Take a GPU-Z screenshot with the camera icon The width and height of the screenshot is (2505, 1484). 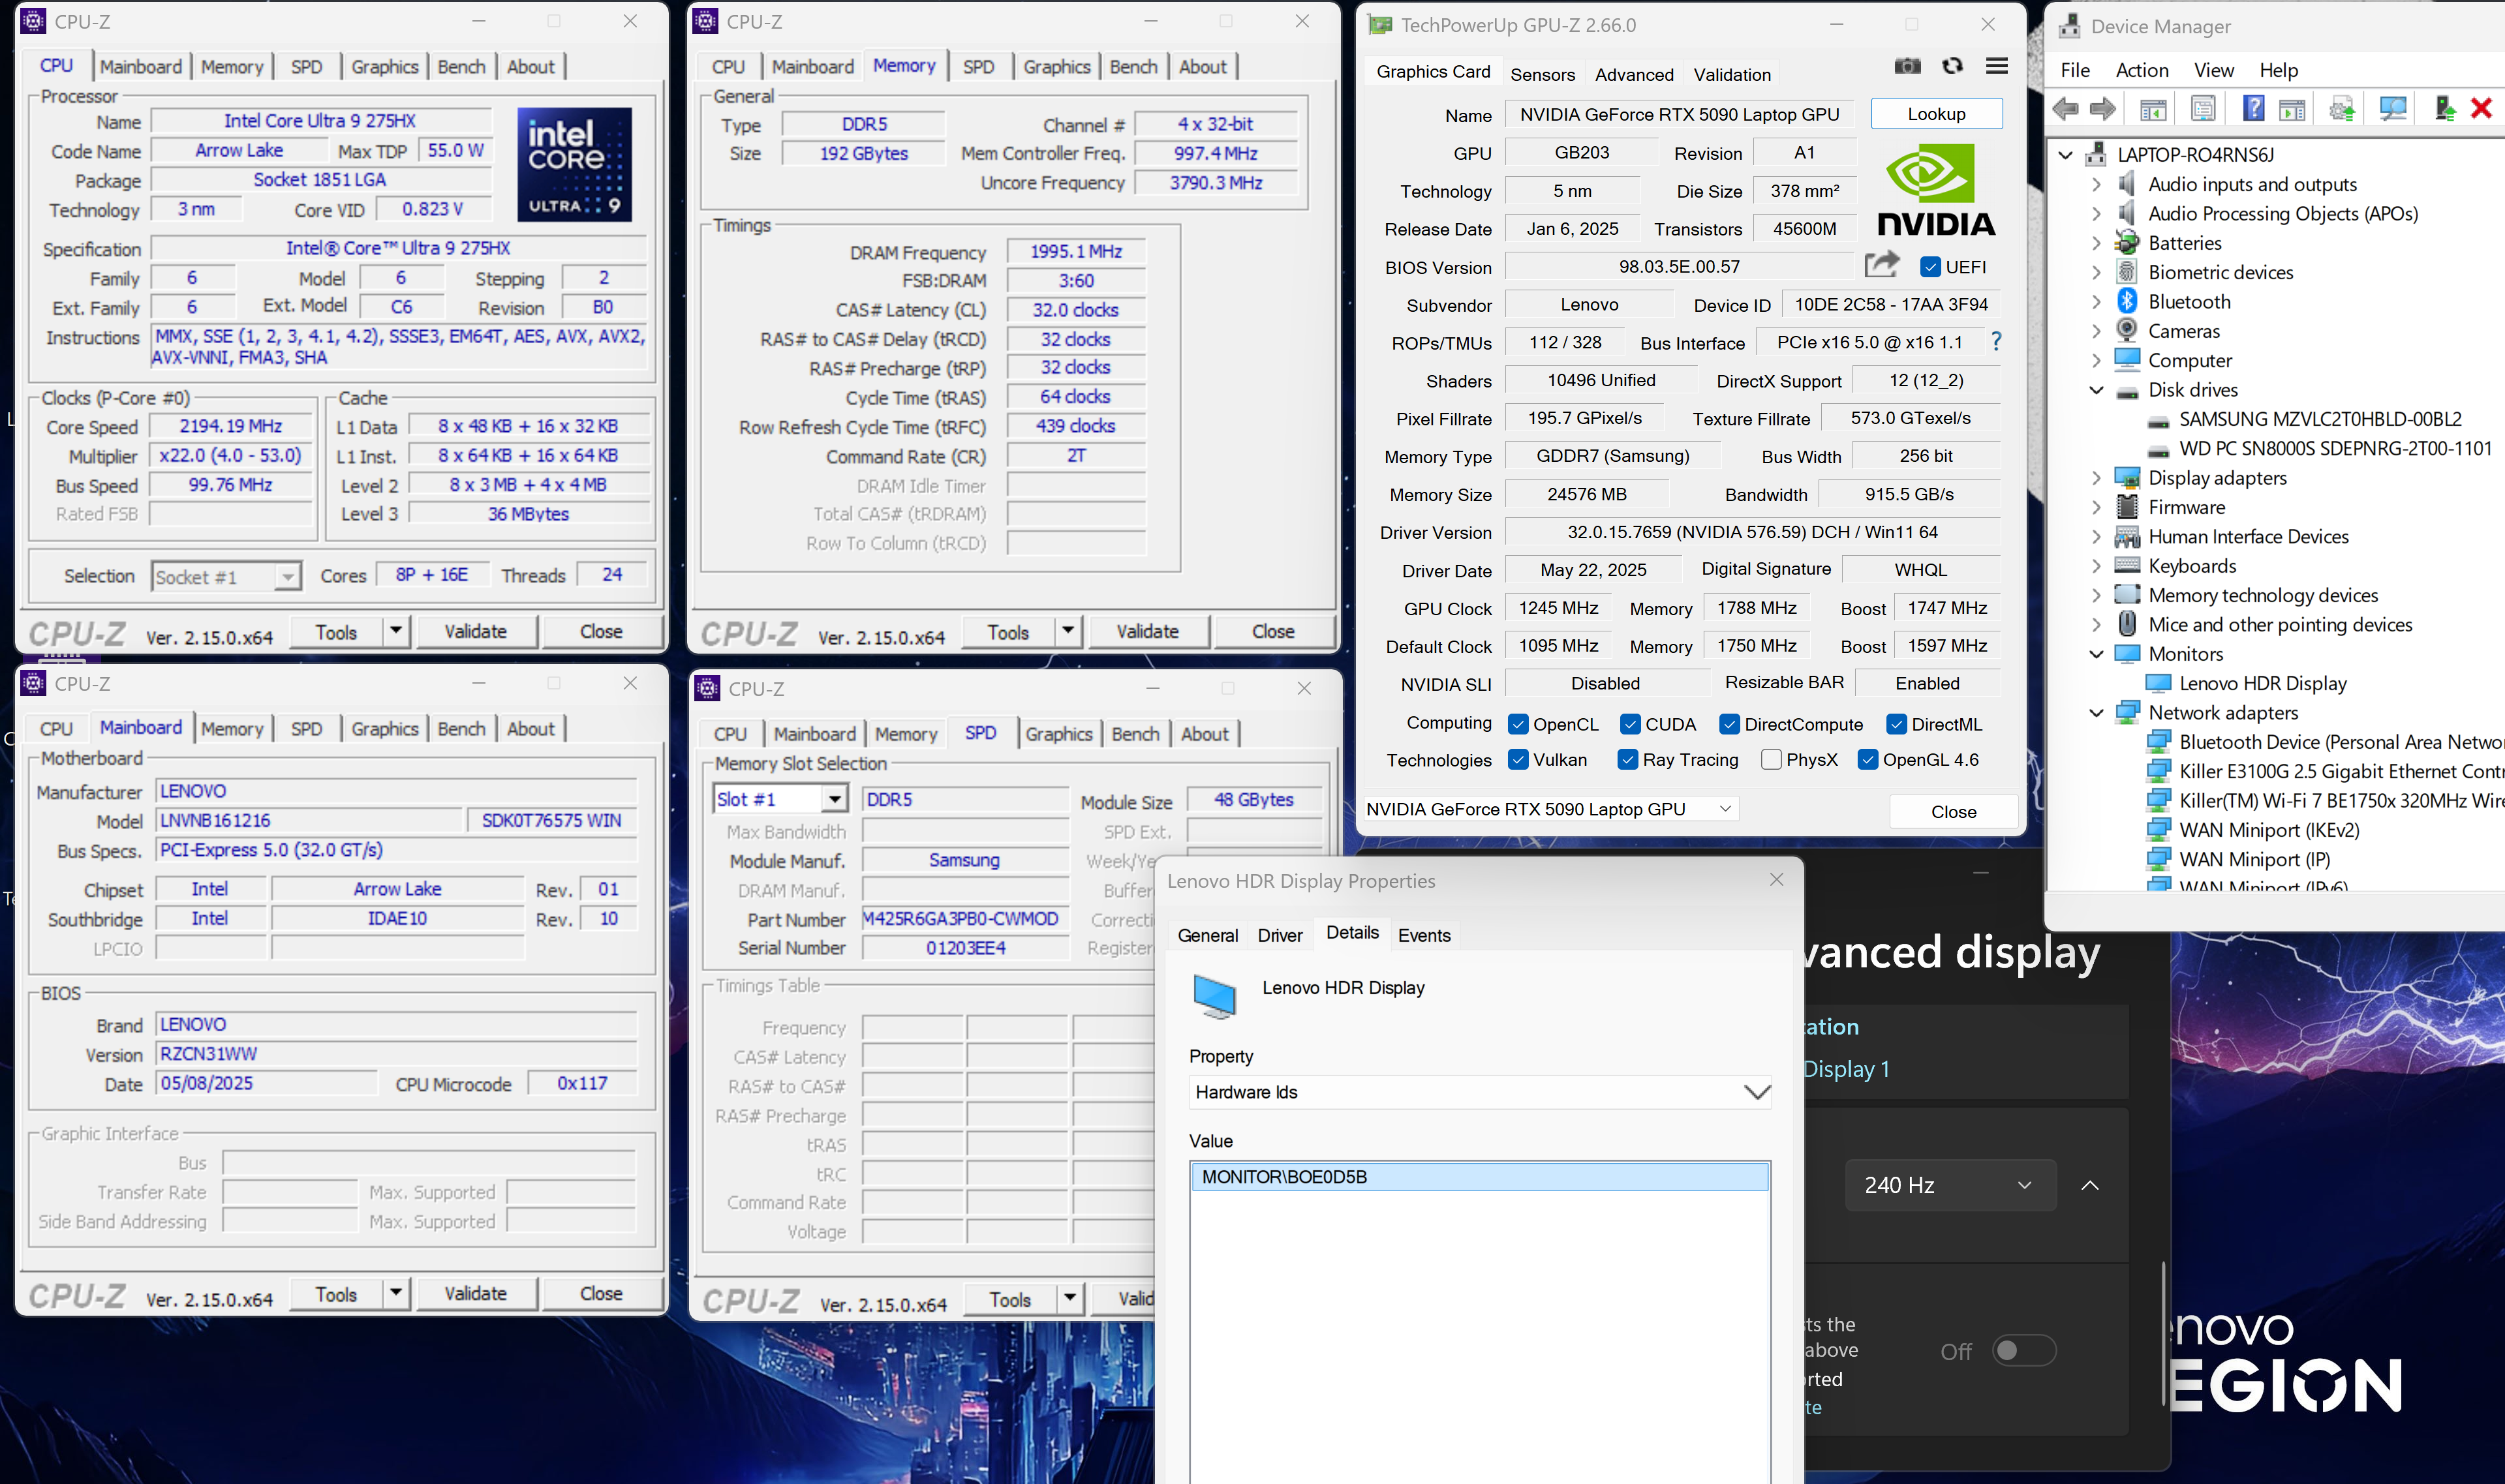coord(1907,66)
